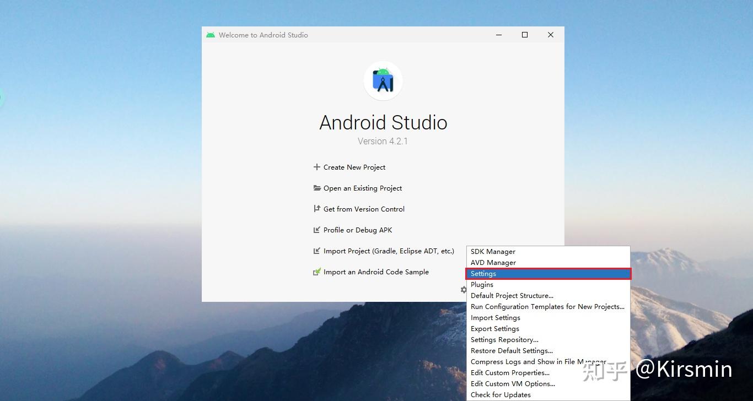Choose Run Configuration Templates for New Projects

click(x=547, y=306)
